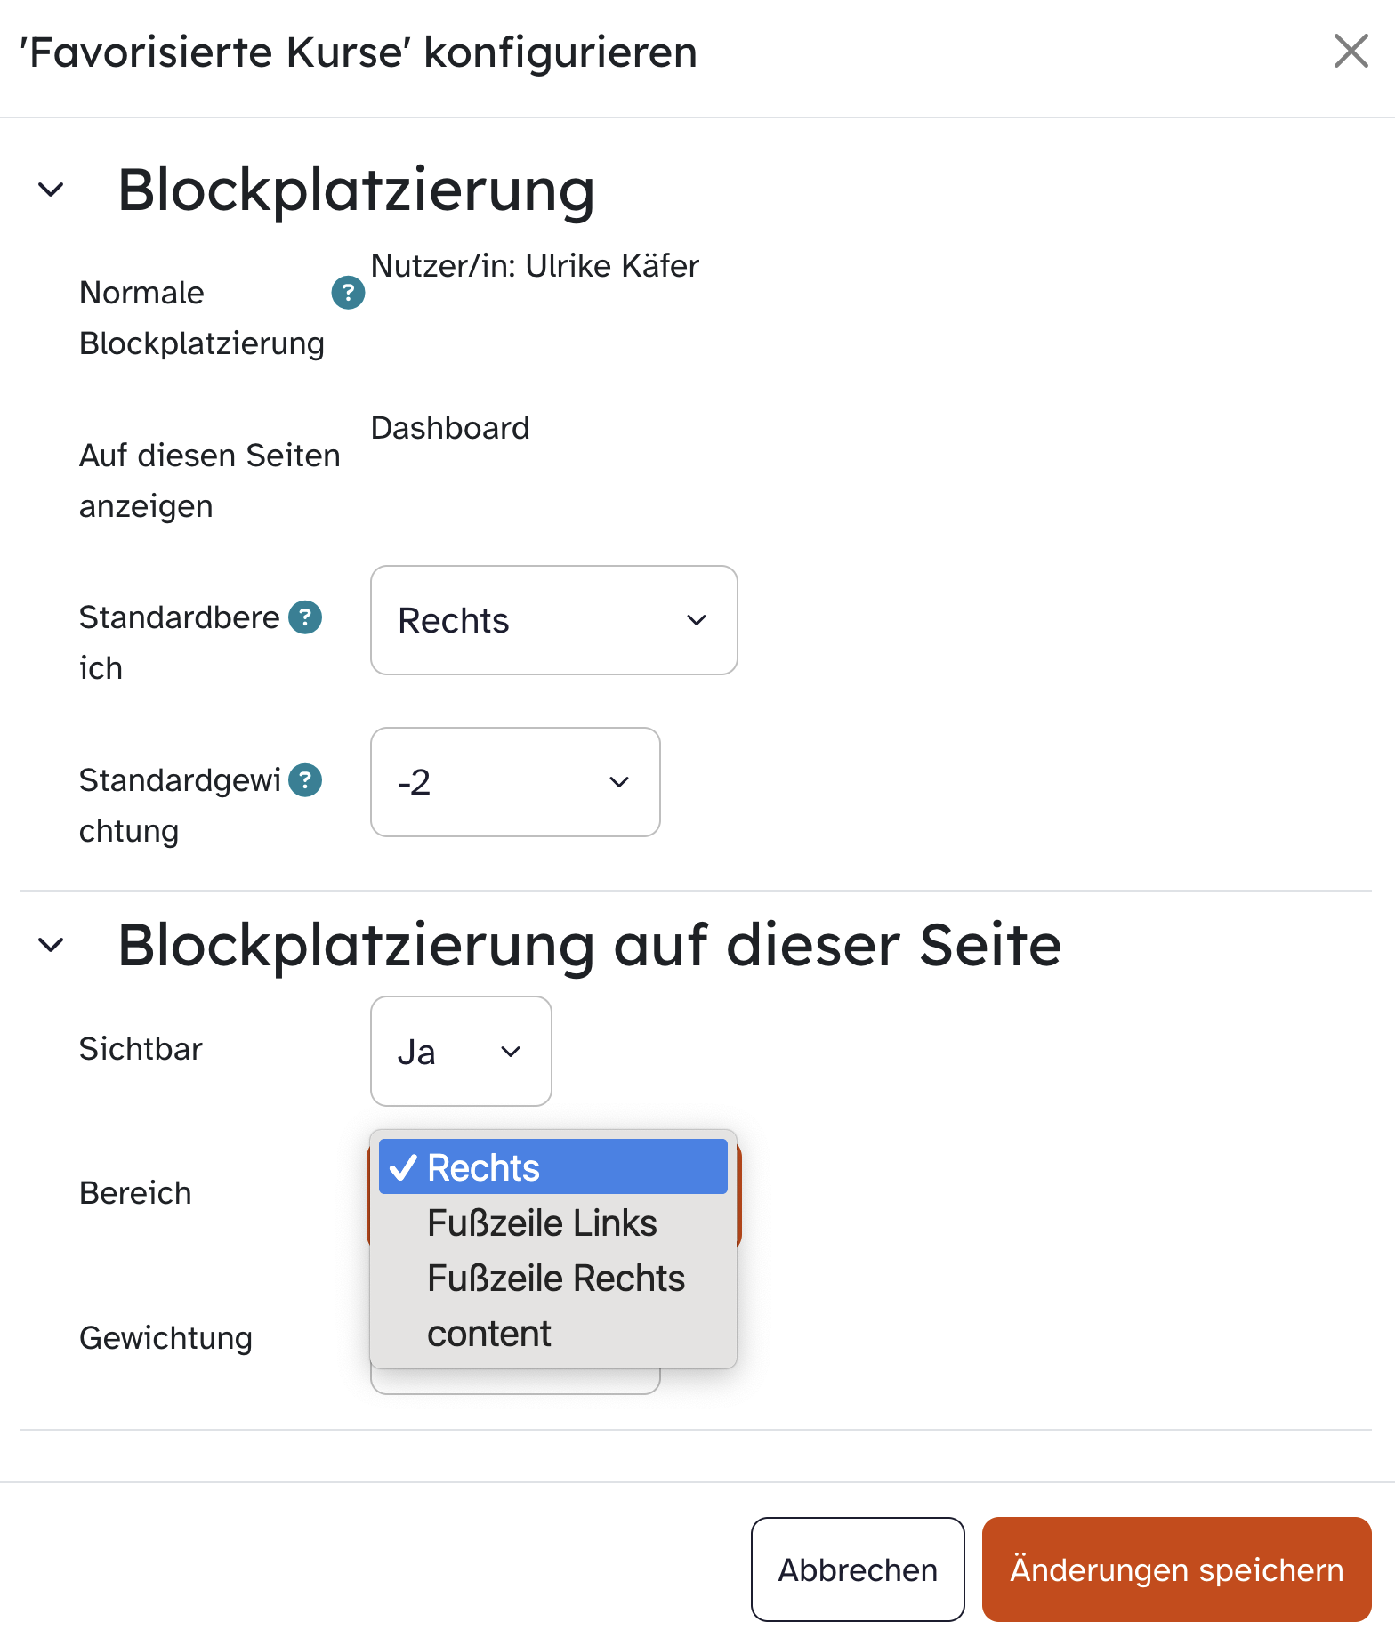The width and height of the screenshot is (1395, 1646).
Task: Open the Sichtbar dropdown showing Ja
Action: tap(461, 1051)
